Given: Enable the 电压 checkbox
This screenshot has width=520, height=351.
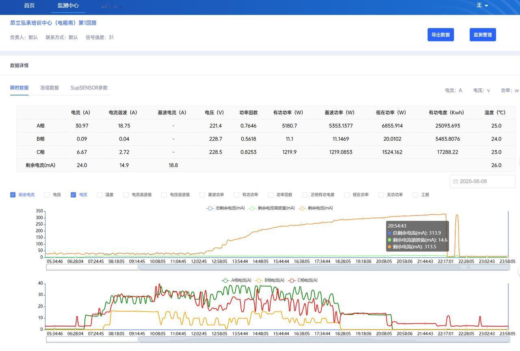Looking at the screenshot, I should click(x=47, y=195).
